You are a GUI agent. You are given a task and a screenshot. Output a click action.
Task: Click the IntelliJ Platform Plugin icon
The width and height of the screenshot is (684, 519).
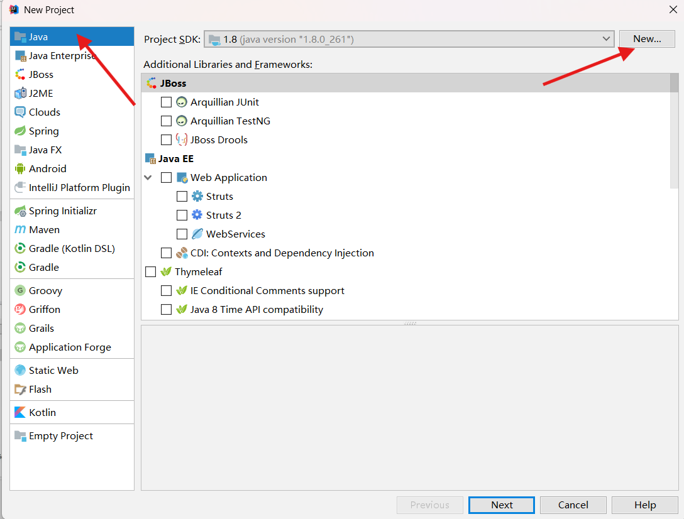20,187
